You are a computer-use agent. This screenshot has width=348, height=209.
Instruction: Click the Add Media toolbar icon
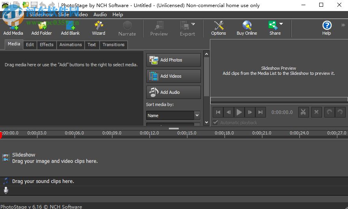[13, 28]
